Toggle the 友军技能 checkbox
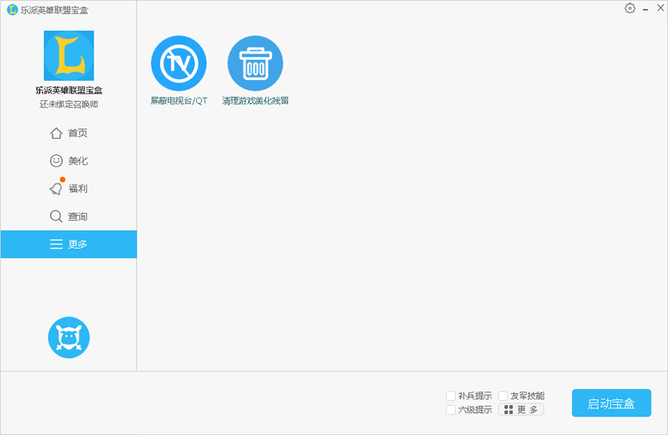Image resolution: width=668 pixels, height=435 pixels. [504, 396]
